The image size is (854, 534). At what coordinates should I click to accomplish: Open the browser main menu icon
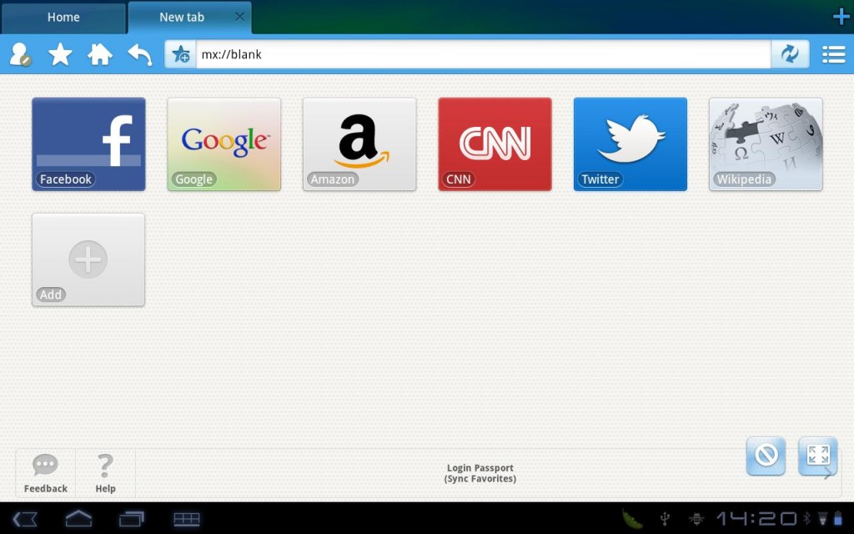coord(834,54)
